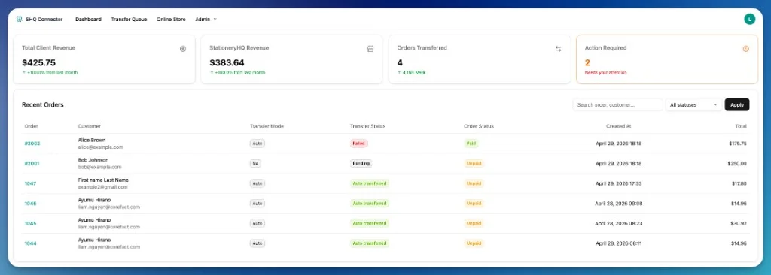Click the 4 this week text
Viewport: 771px width, 275px height.
[413, 73]
